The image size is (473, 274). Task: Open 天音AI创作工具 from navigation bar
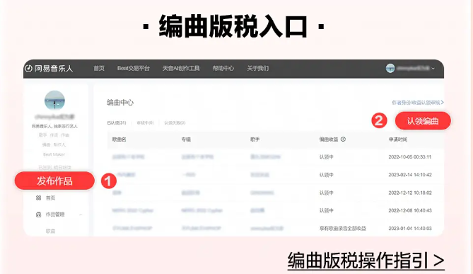pyautogui.click(x=181, y=68)
